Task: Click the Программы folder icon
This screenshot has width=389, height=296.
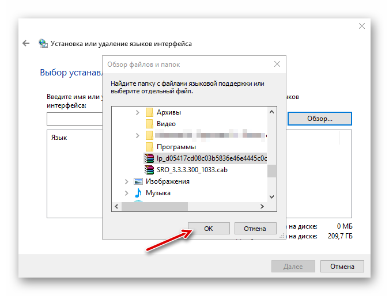Action: pyautogui.click(x=149, y=147)
